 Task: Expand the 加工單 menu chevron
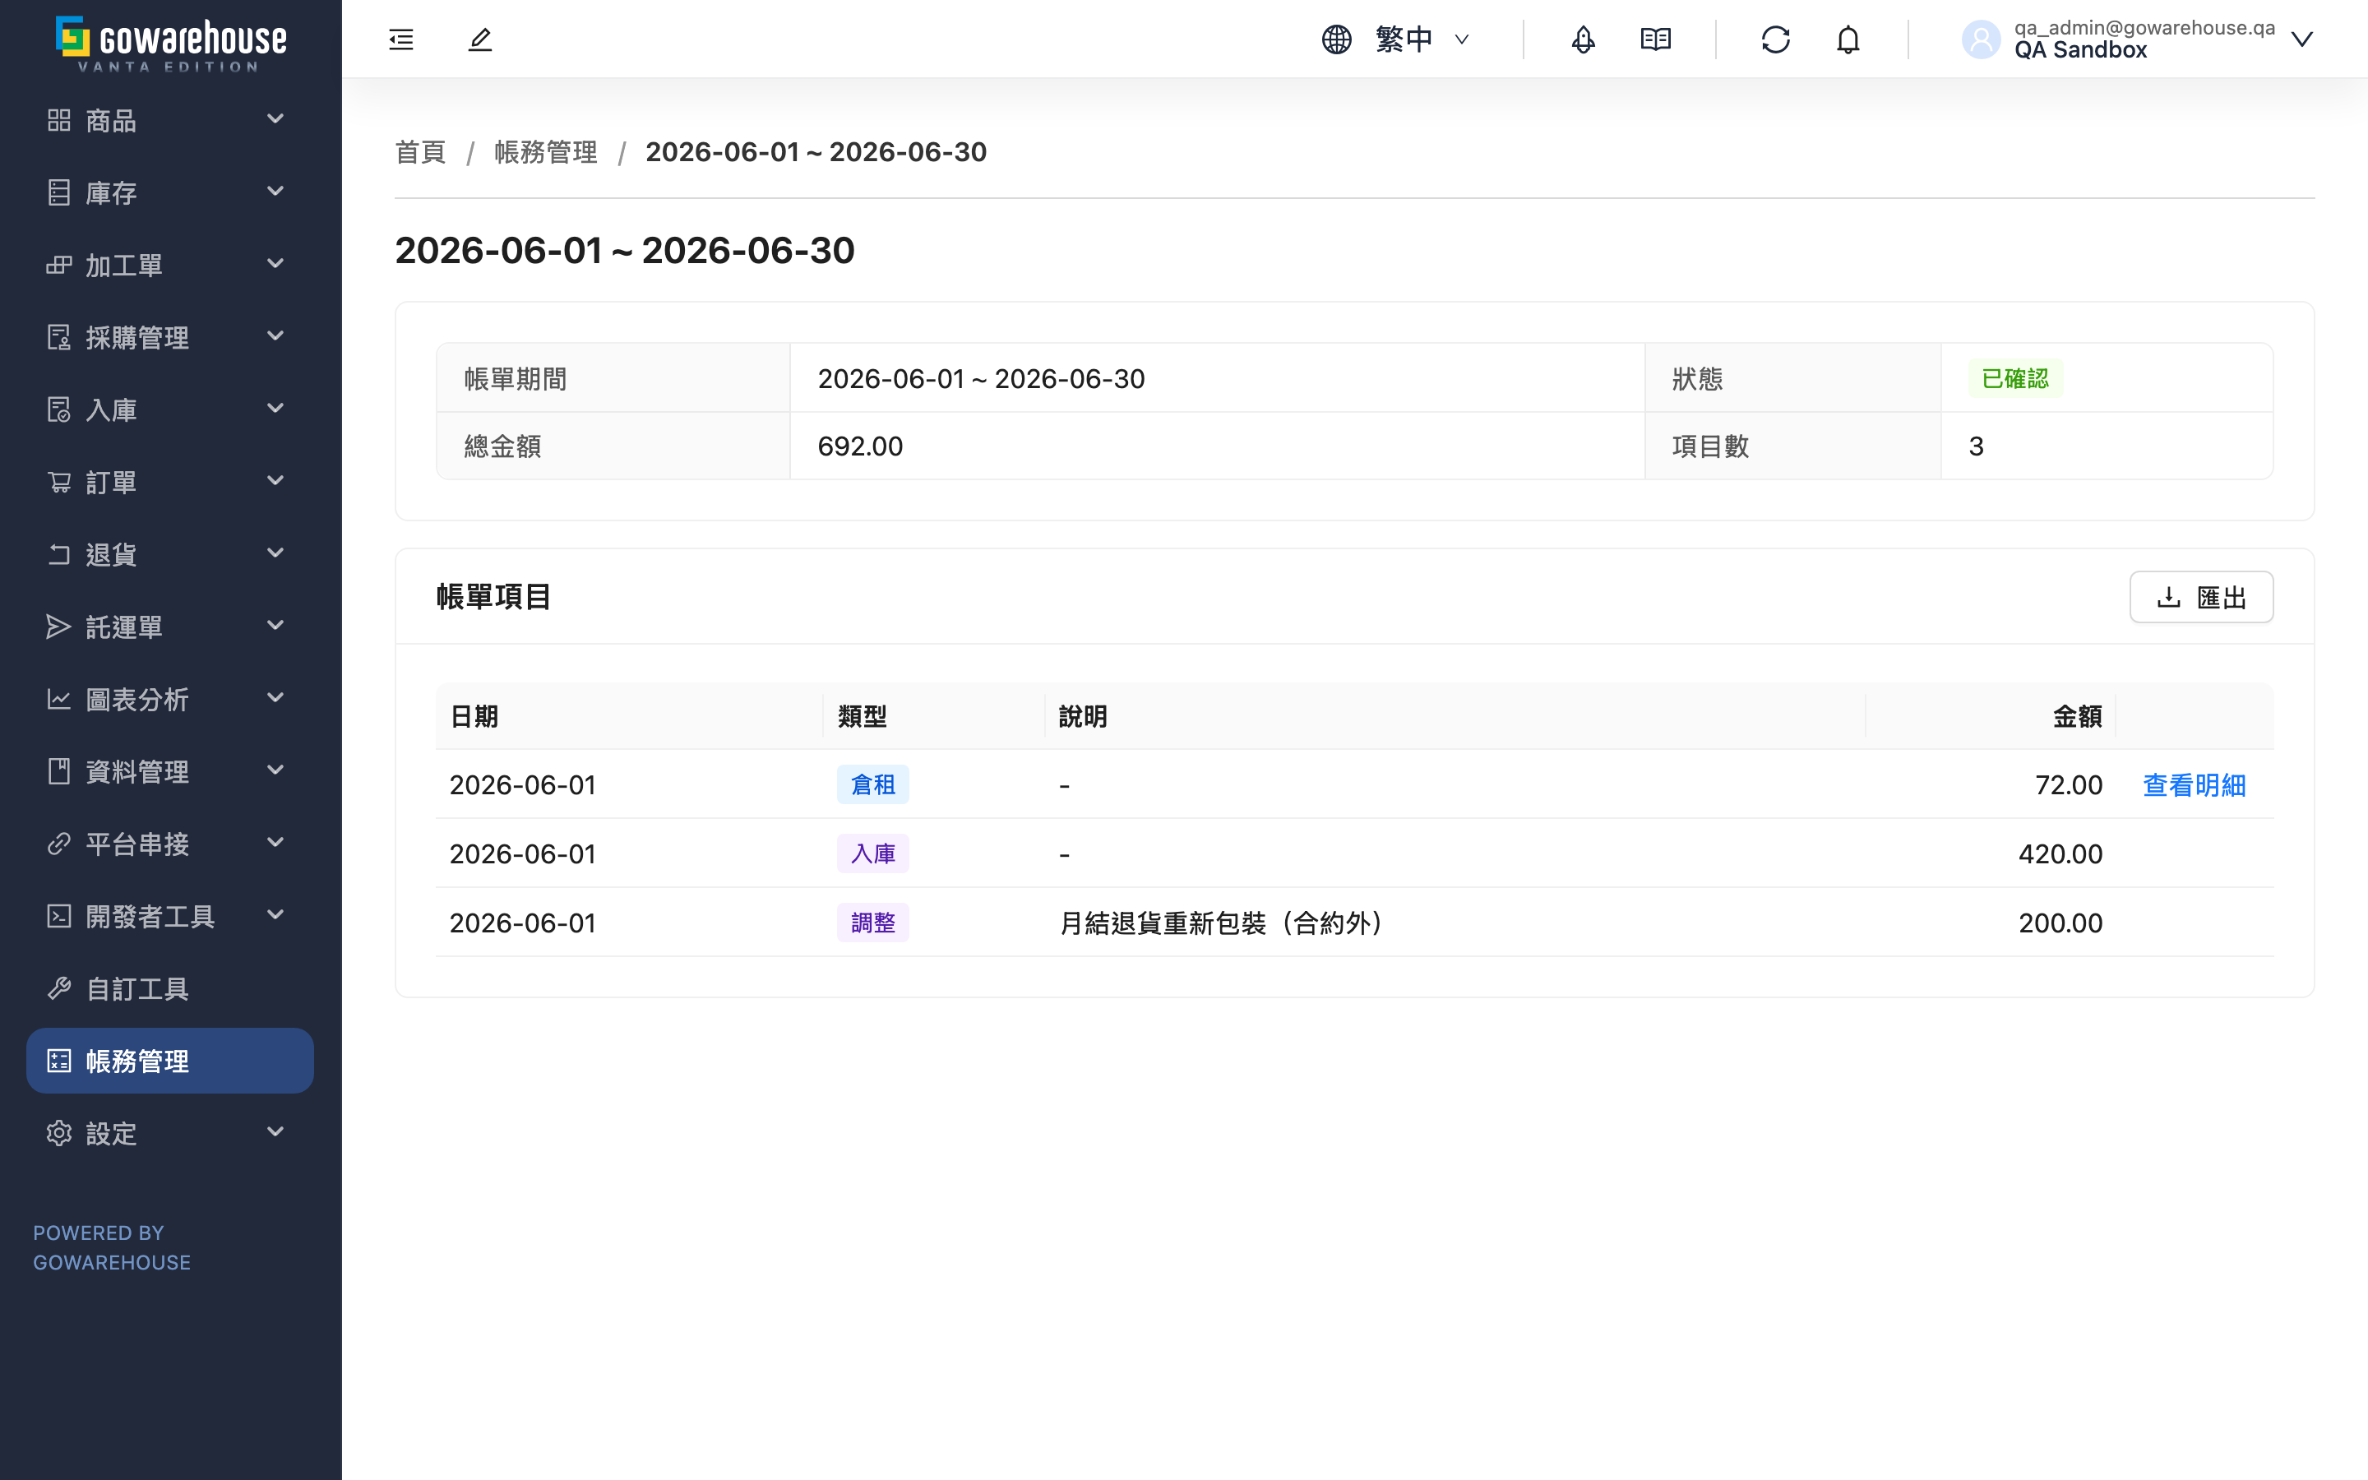pos(276,263)
